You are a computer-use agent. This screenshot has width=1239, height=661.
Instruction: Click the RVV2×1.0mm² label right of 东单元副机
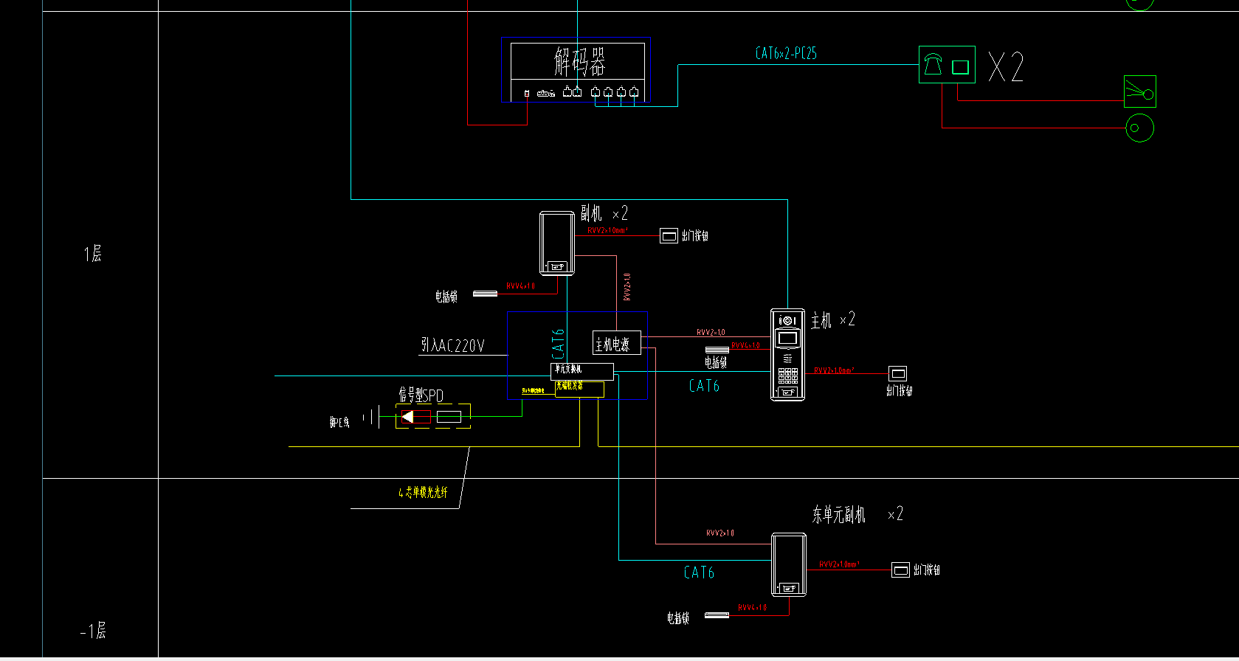click(839, 564)
